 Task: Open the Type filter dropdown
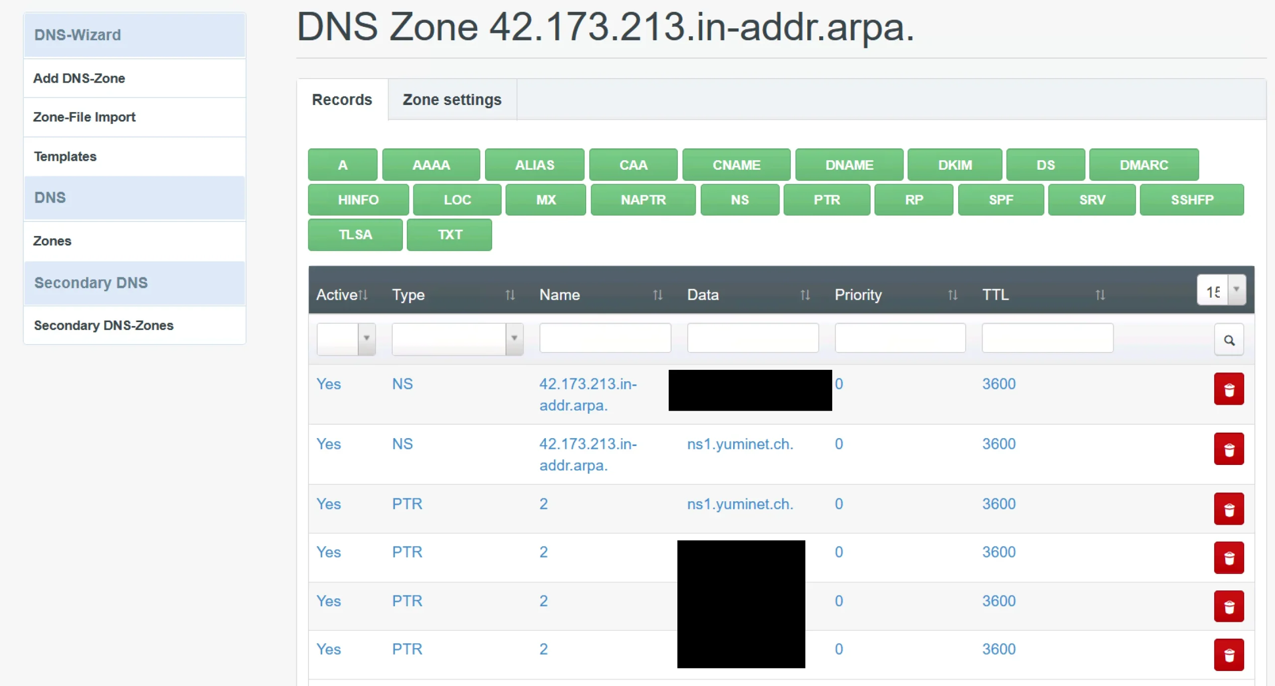click(514, 339)
